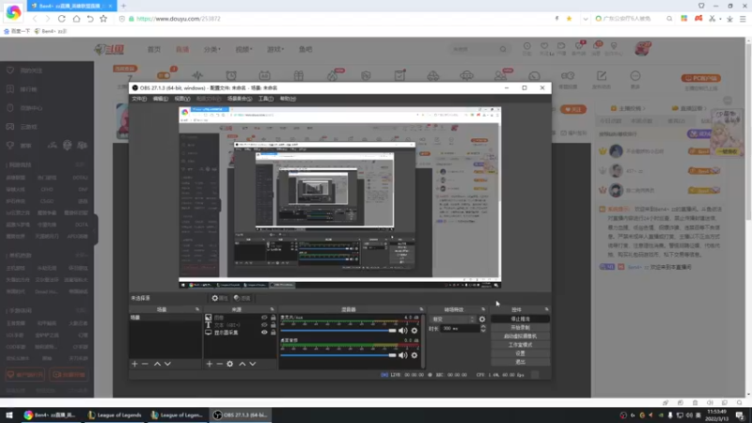Click the OBS preview canvas
This screenshot has width=752, height=423.
(340, 197)
